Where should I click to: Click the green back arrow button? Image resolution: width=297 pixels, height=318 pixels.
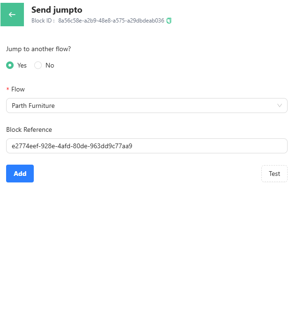tap(12, 15)
